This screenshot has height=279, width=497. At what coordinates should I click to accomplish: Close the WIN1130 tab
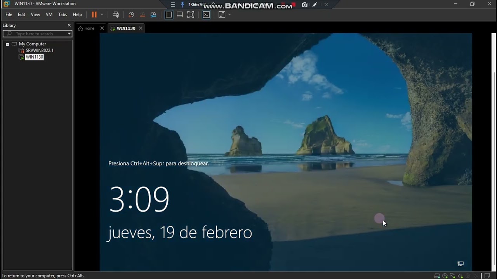pyautogui.click(x=141, y=28)
